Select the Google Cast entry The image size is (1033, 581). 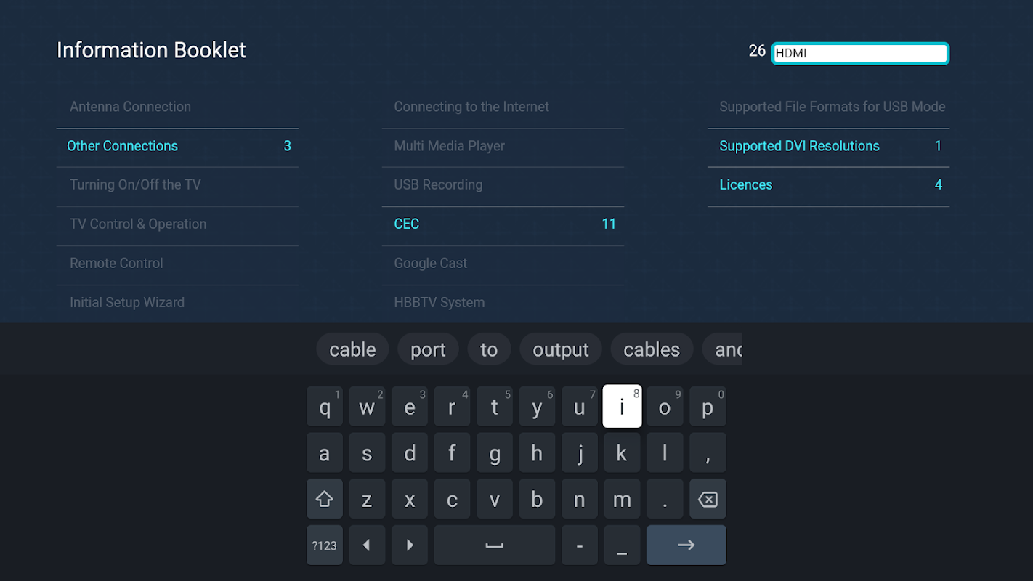pyautogui.click(x=503, y=263)
